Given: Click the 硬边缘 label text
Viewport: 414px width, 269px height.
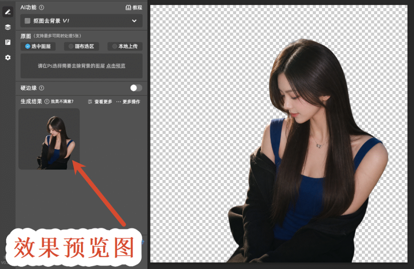Looking at the screenshot, I should tap(29, 88).
